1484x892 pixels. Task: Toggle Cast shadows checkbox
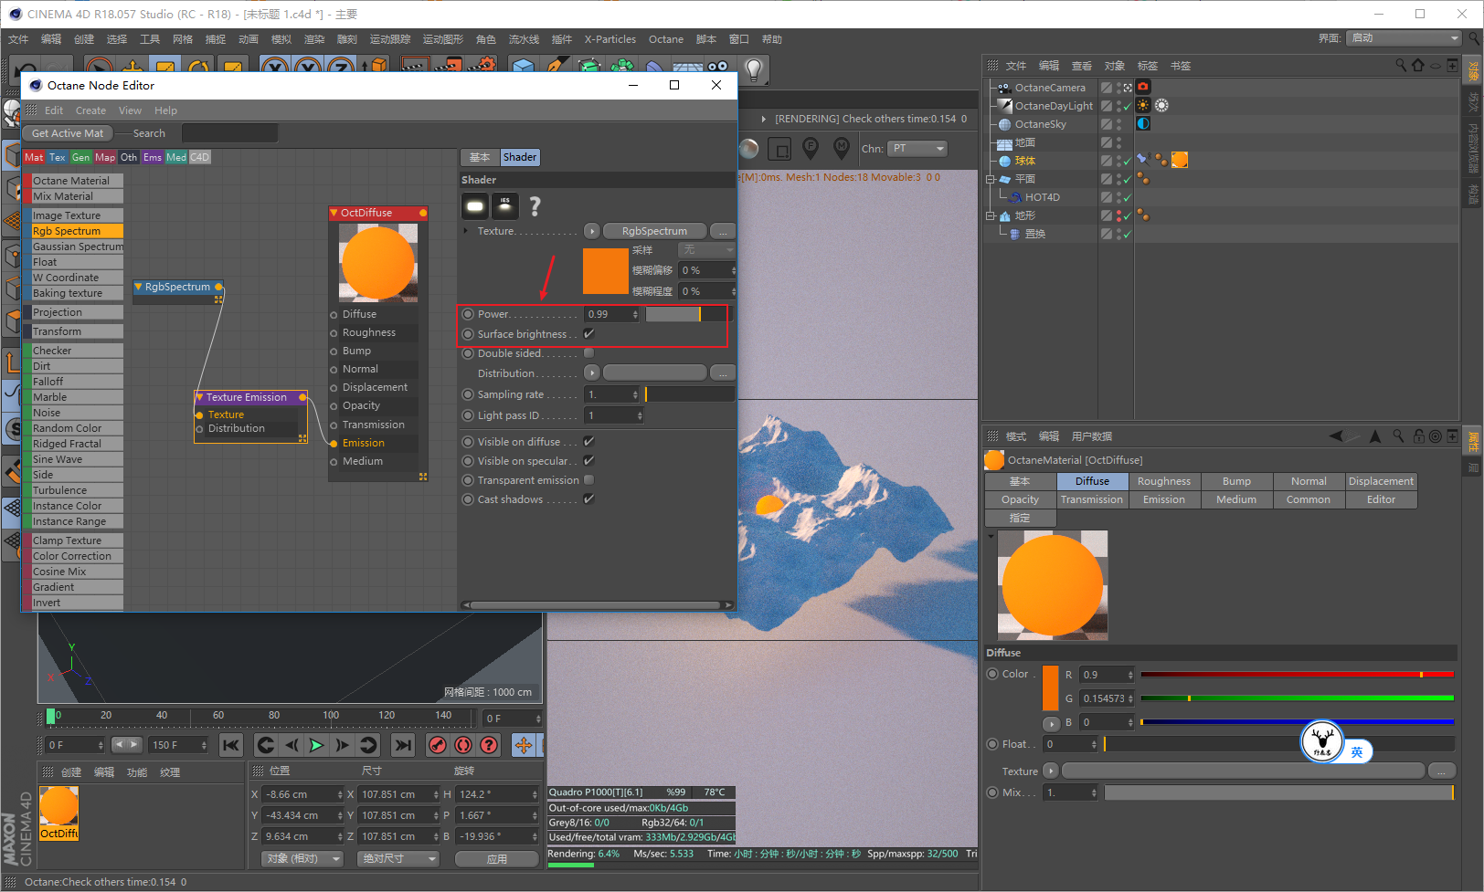pos(588,498)
